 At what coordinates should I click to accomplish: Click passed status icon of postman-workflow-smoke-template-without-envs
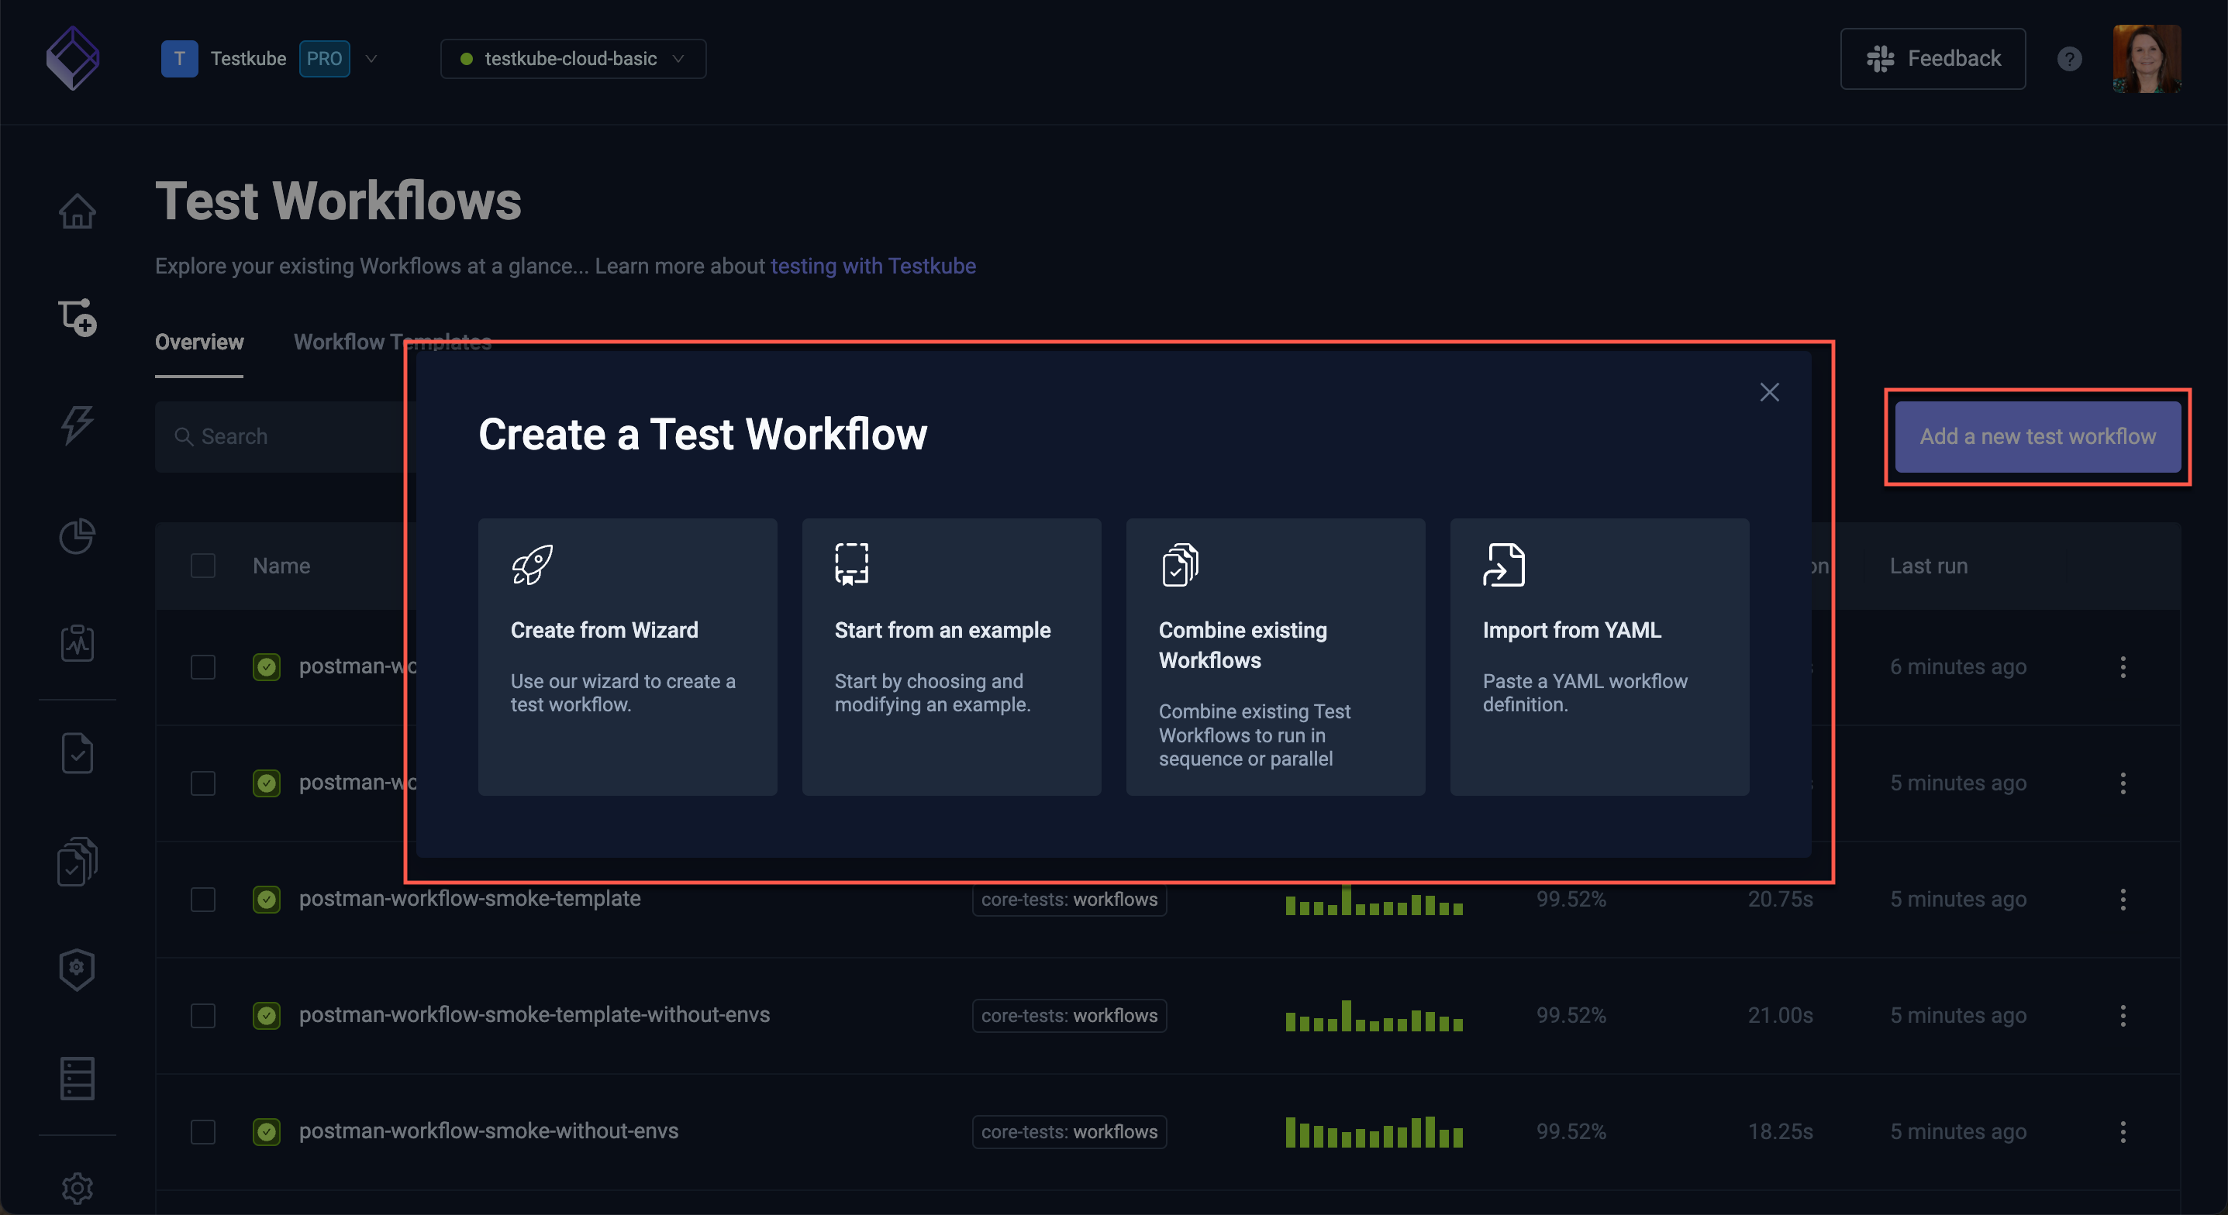(267, 1015)
